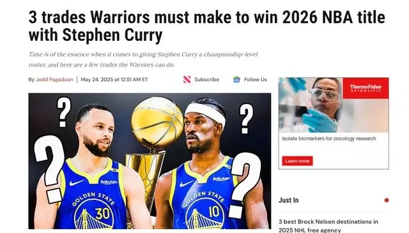Open author Jedd Pagaduan's profile link
The width and height of the screenshot is (409, 233).
[x=54, y=80]
